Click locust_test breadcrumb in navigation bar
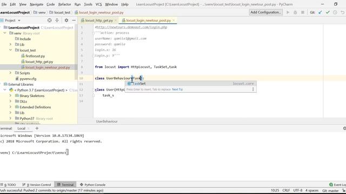The width and height of the screenshot is (346, 194). pyautogui.click(x=60, y=12)
